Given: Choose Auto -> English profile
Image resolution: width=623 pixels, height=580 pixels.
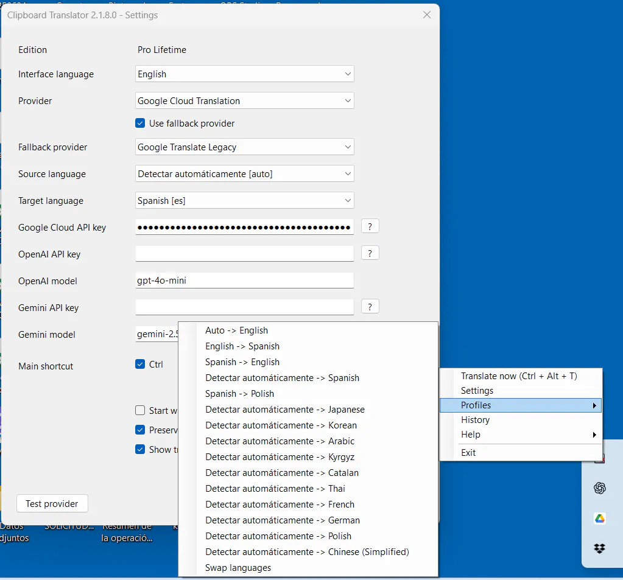Looking at the screenshot, I should tap(308, 330).
